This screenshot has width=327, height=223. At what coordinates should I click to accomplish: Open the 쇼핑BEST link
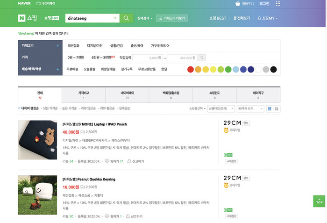(218, 18)
